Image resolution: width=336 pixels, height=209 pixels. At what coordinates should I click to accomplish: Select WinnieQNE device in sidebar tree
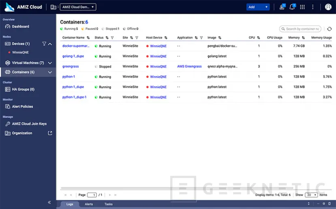(x=20, y=52)
